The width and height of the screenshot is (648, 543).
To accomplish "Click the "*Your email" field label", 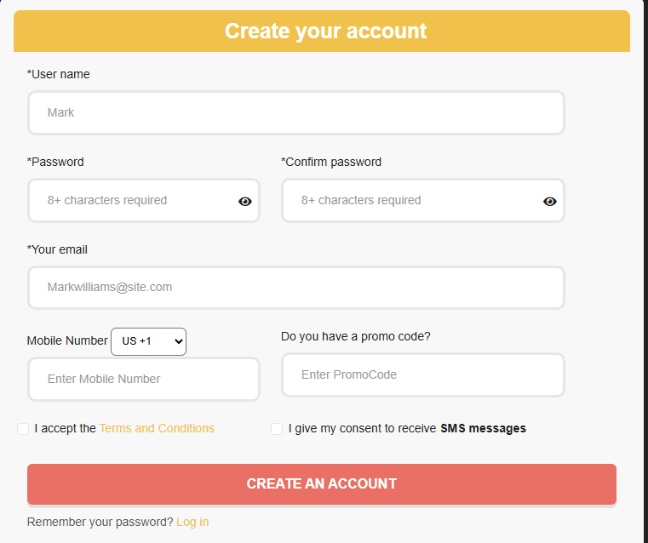I will pos(57,249).
